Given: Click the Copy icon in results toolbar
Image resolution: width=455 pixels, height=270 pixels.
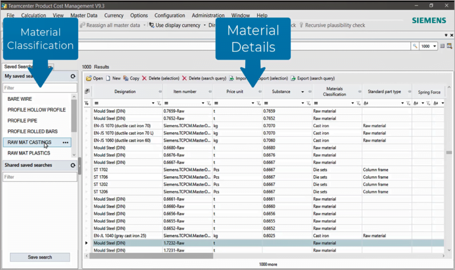Looking at the screenshot, I should (x=126, y=78).
